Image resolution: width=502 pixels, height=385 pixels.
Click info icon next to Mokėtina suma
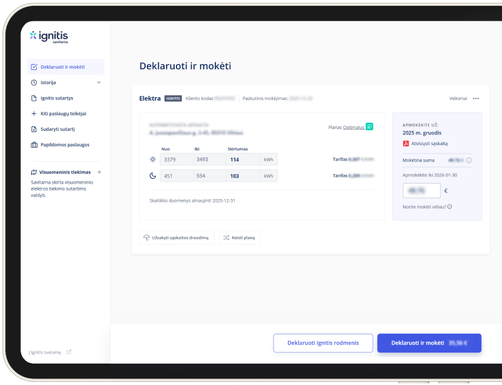pyautogui.click(x=469, y=160)
